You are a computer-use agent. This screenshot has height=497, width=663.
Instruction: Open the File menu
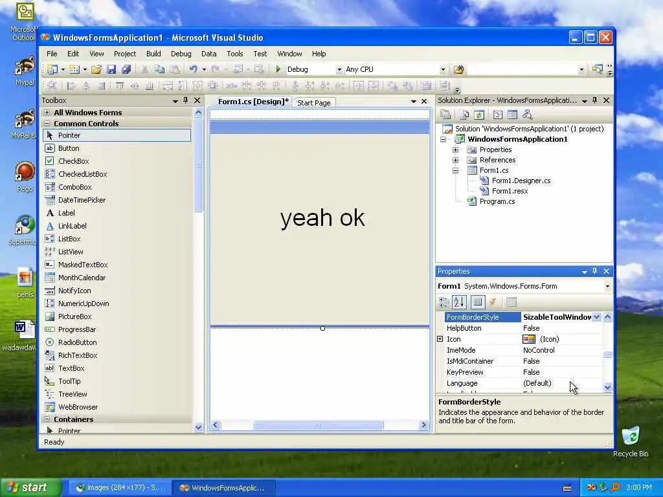tap(52, 54)
